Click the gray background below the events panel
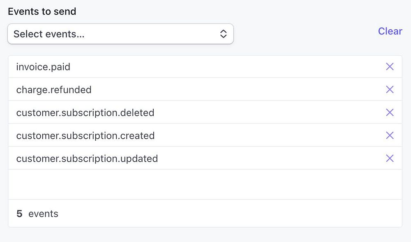 (205, 235)
